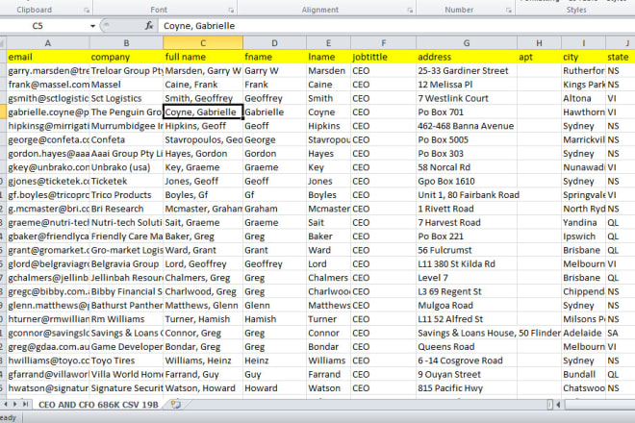Select column C header
This screenshot has width=635, height=423.
(203, 43)
